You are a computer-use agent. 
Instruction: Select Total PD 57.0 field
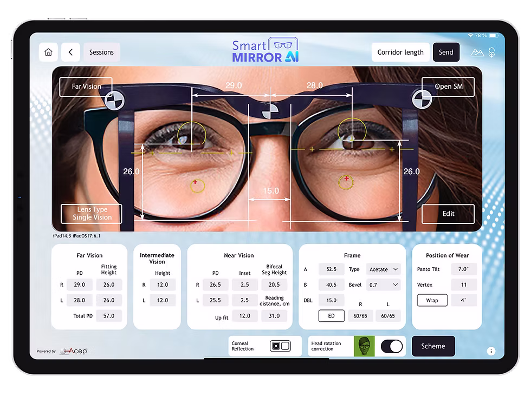coord(109,316)
